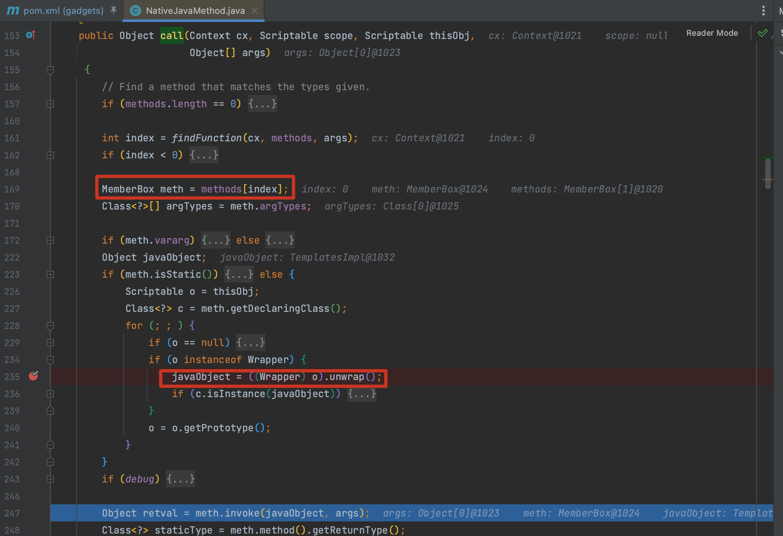Expand the folded debug block at line 243

coord(50,479)
